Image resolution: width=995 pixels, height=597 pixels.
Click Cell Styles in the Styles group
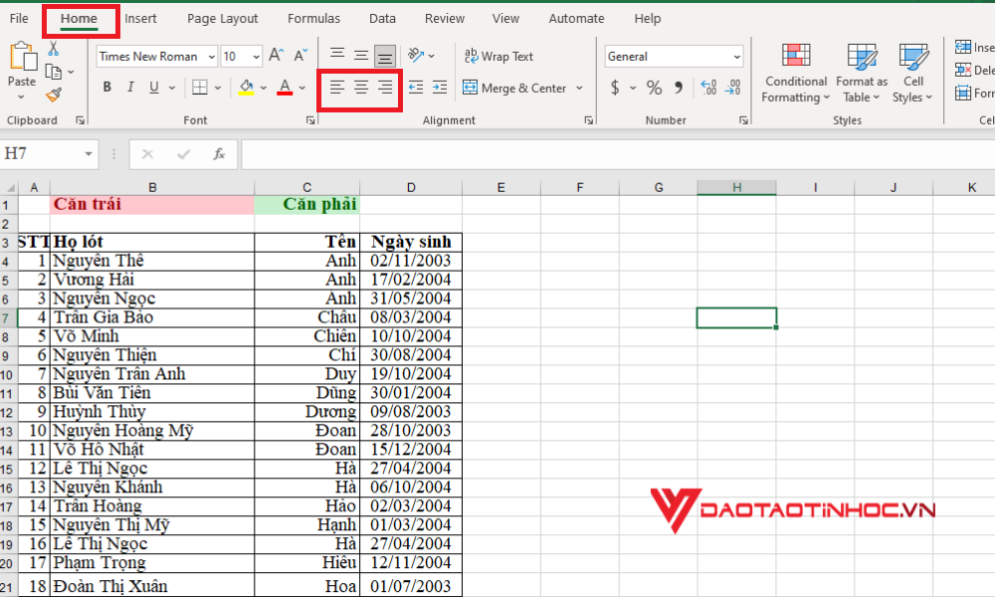(x=911, y=72)
